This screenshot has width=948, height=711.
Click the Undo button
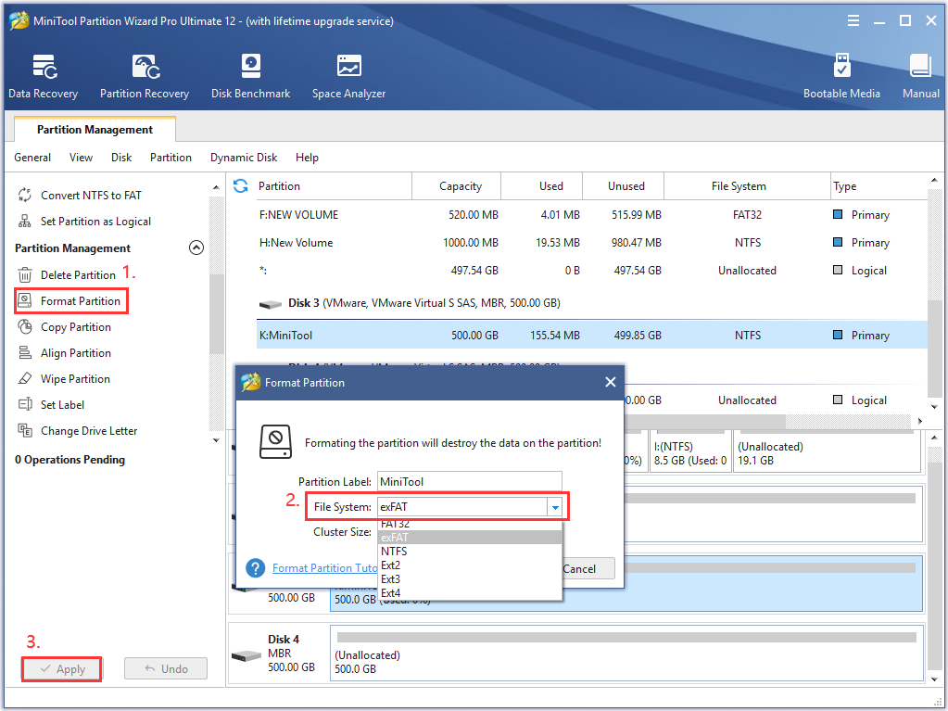[166, 668]
